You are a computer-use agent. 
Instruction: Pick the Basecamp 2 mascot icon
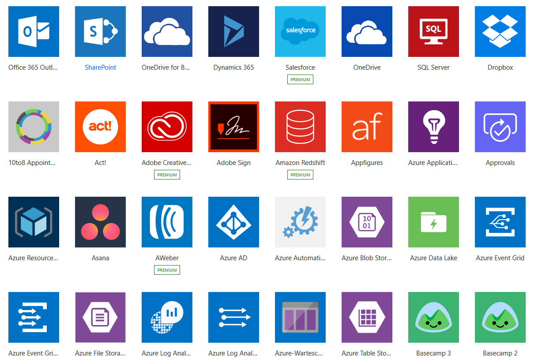[x=500, y=317]
